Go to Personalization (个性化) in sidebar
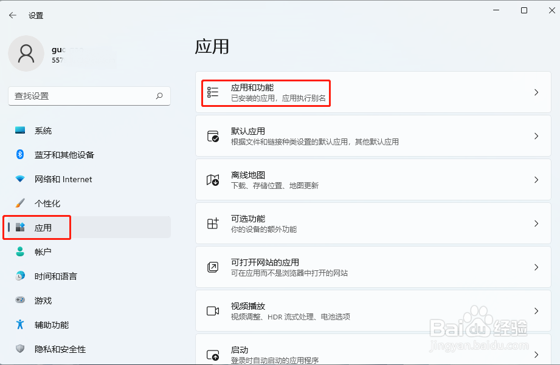 click(x=47, y=203)
